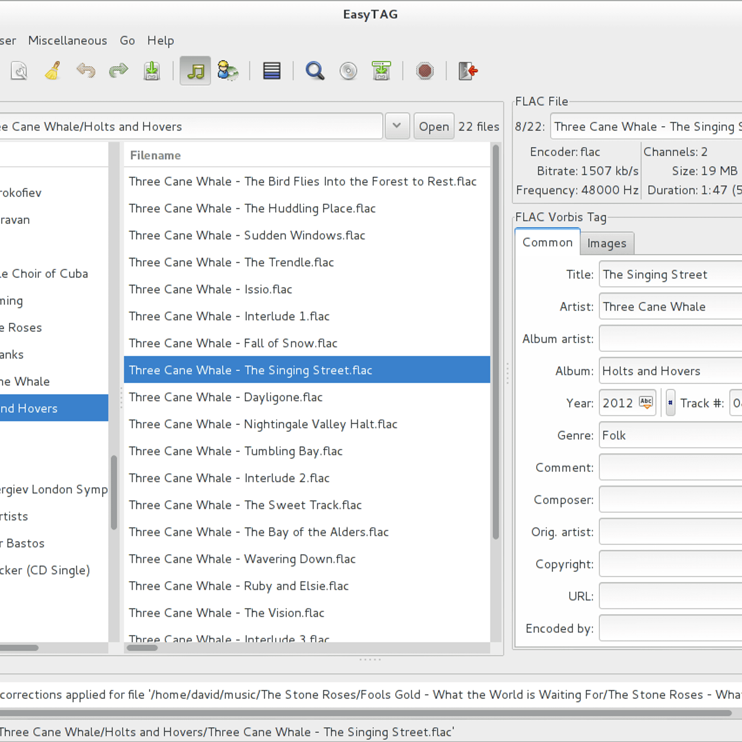Click the green Redo arrow
Screen dimensions: 742x742
(x=118, y=71)
